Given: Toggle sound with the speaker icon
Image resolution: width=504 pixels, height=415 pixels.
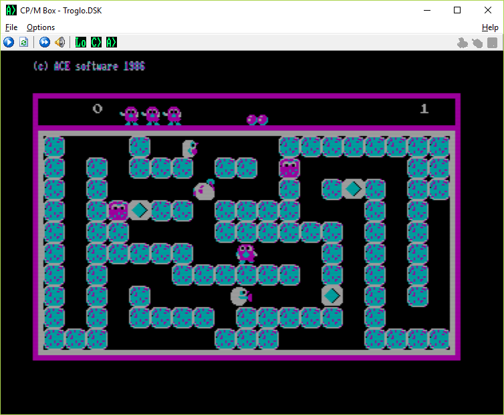Looking at the screenshot, I should 60,42.
